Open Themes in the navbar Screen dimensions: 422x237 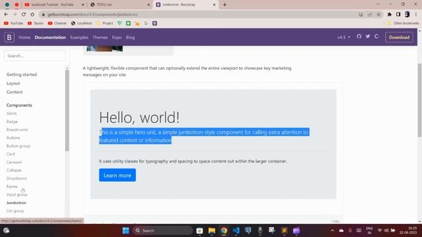click(100, 38)
